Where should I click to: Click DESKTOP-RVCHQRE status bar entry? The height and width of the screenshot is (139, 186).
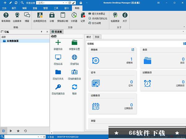coord(68,137)
